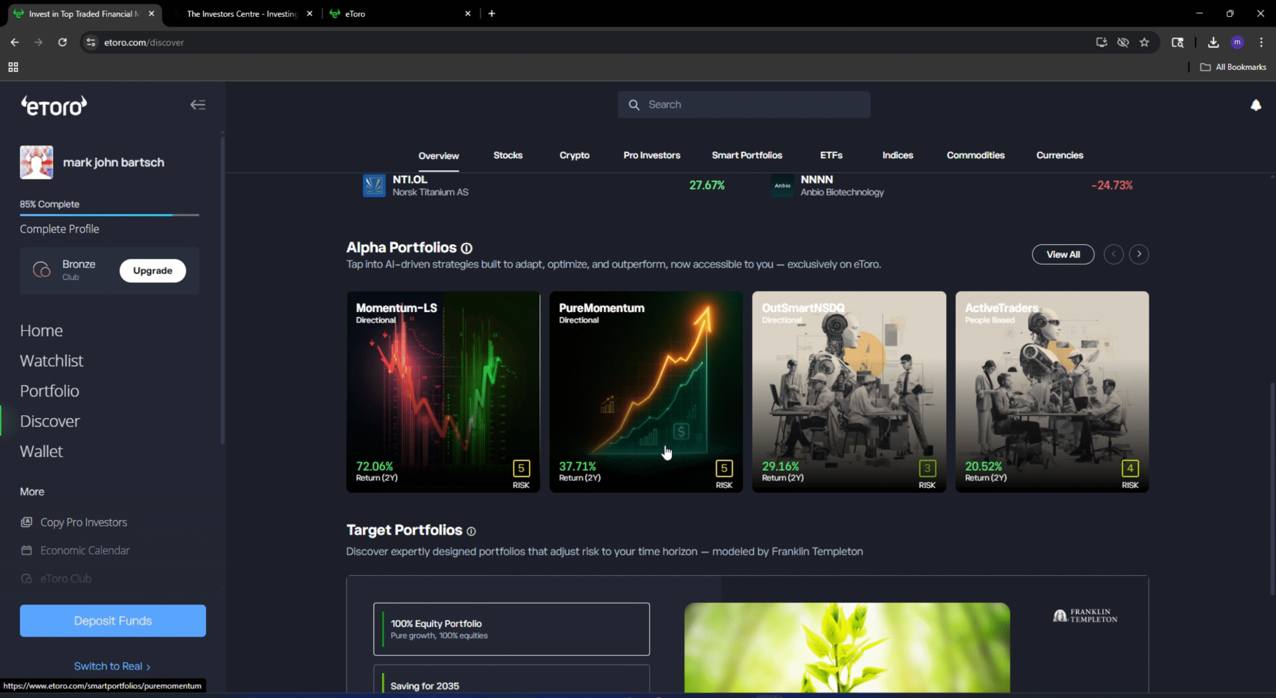
Task: Open the info icon beside Alpha Portfolios
Action: [x=467, y=248]
